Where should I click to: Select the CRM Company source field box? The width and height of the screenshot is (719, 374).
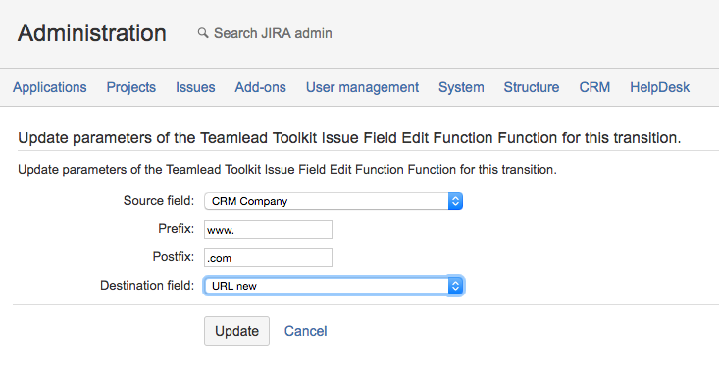coord(334,201)
